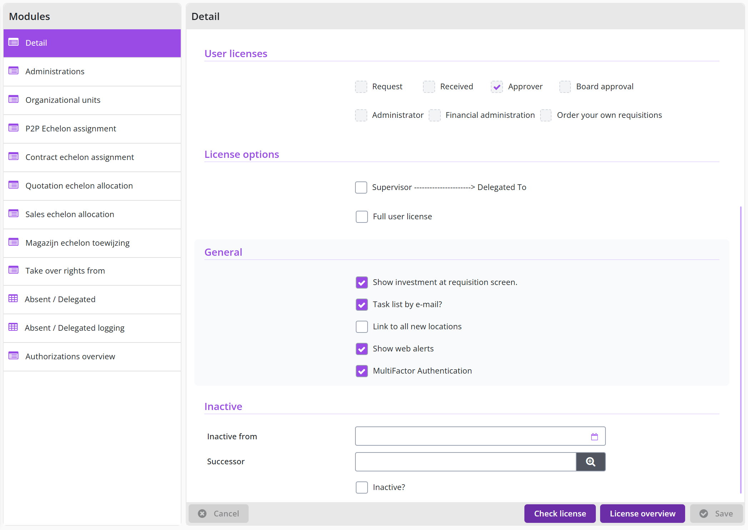Enable the Full user license checkbox
Viewport: 748px width, 530px height.
point(362,217)
